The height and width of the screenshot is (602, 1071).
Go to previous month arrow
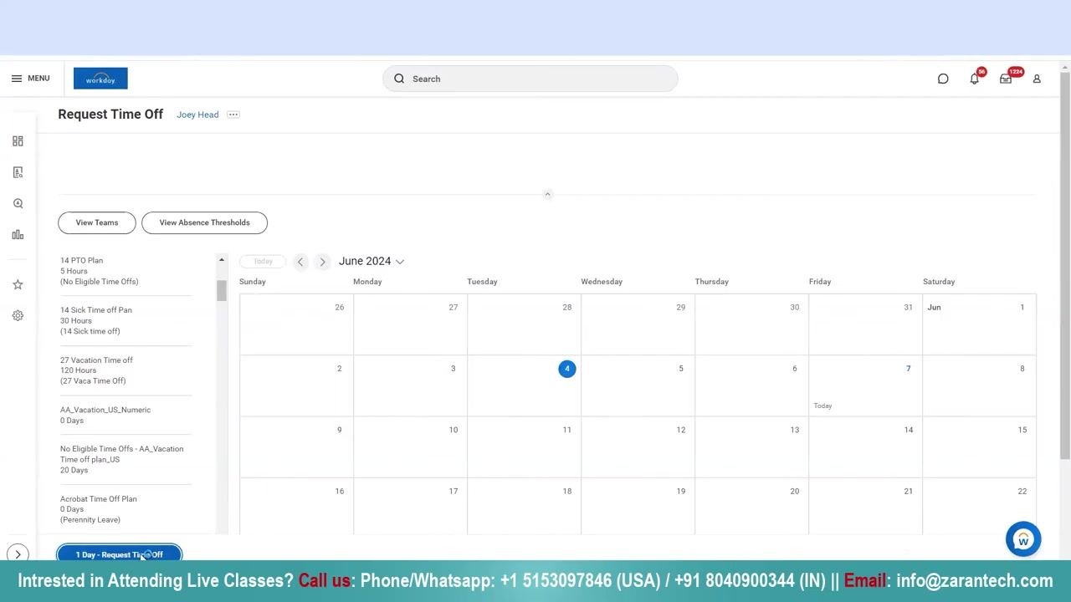click(300, 262)
